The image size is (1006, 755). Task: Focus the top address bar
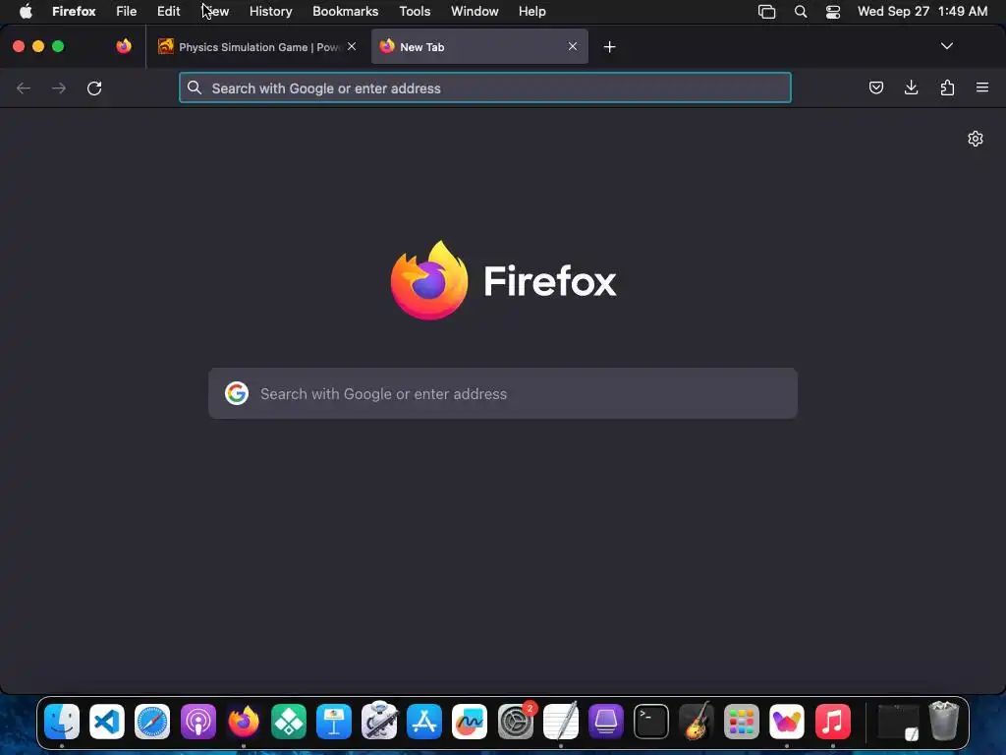tap(485, 87)
